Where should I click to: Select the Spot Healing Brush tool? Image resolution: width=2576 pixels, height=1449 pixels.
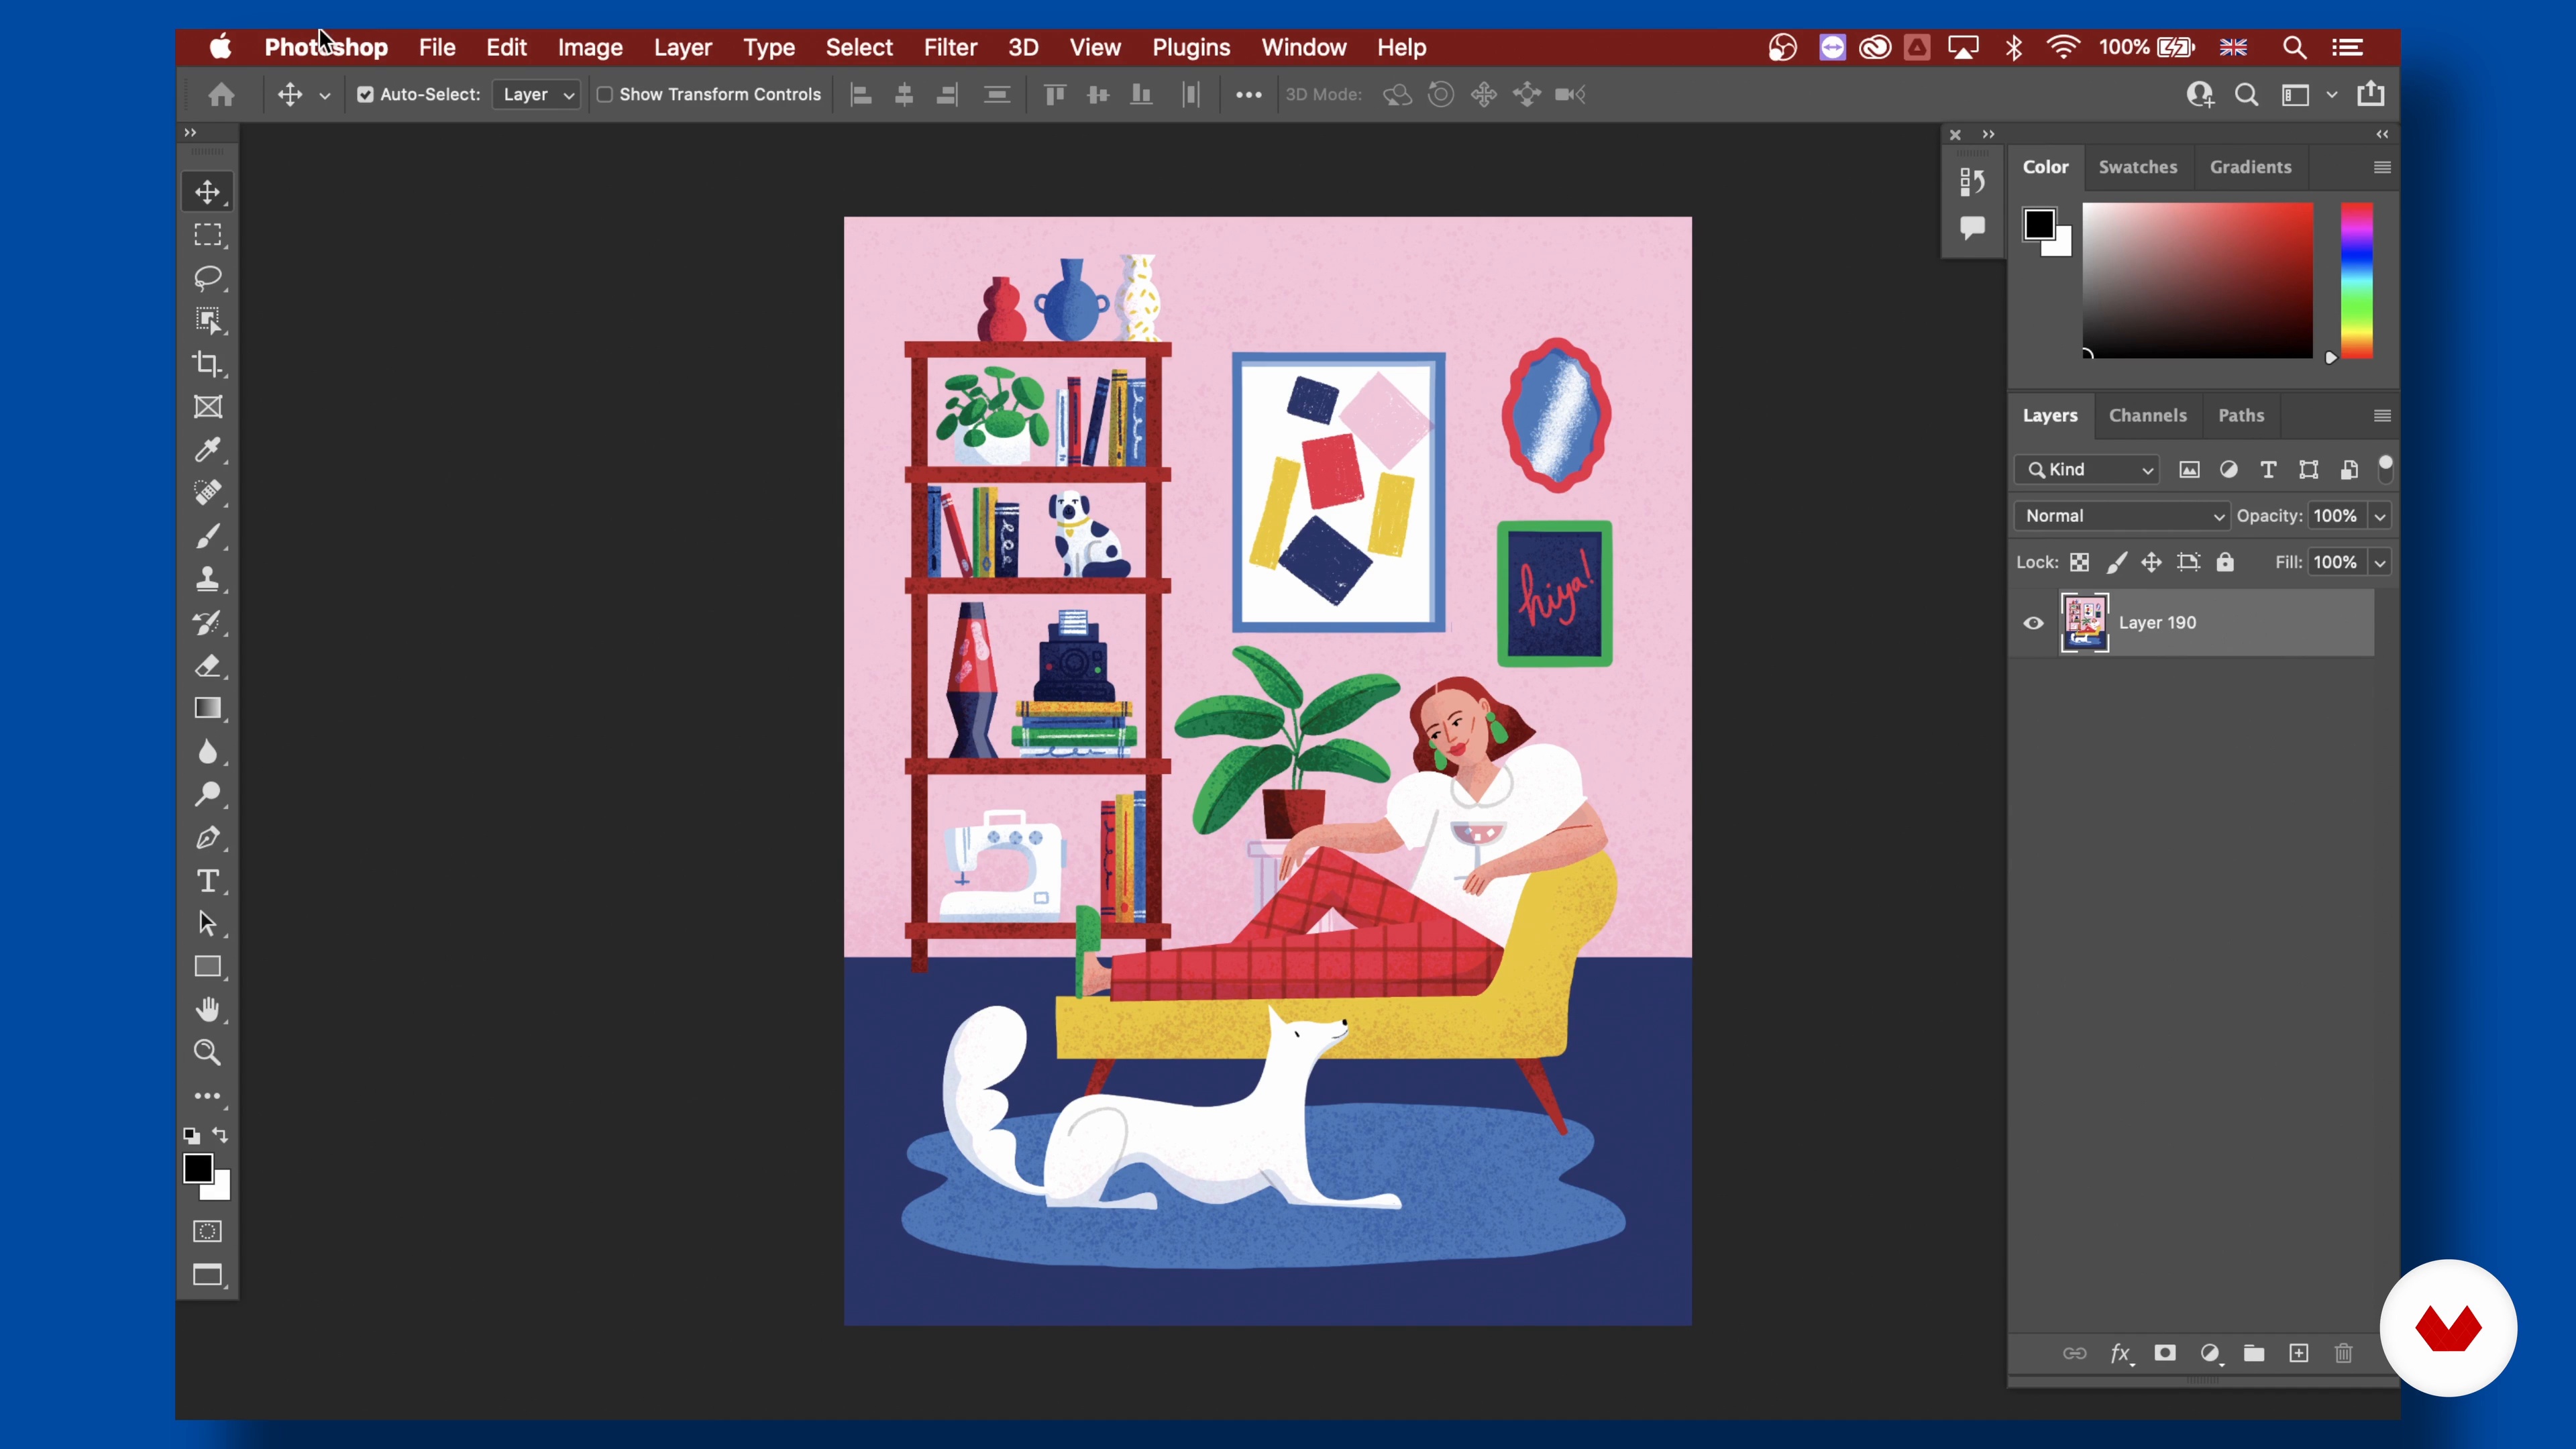click(x=208, y=493)
